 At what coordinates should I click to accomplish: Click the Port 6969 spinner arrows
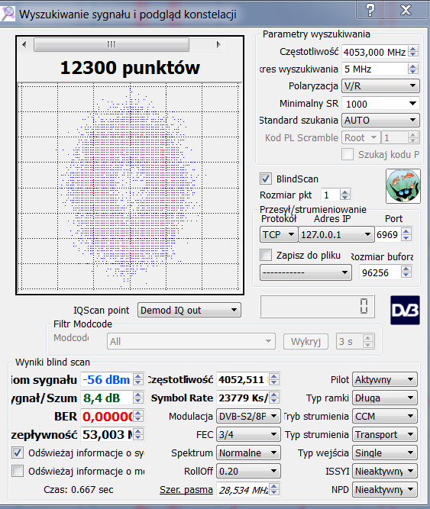tap(406, 234)
